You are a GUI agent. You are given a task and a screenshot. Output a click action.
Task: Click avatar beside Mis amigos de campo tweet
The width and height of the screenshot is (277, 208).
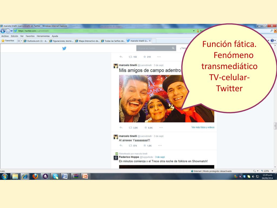(x=116, y=66)
